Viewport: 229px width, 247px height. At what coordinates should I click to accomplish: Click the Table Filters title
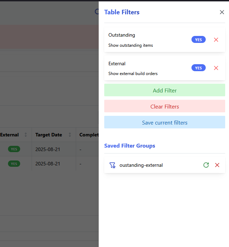122,12
